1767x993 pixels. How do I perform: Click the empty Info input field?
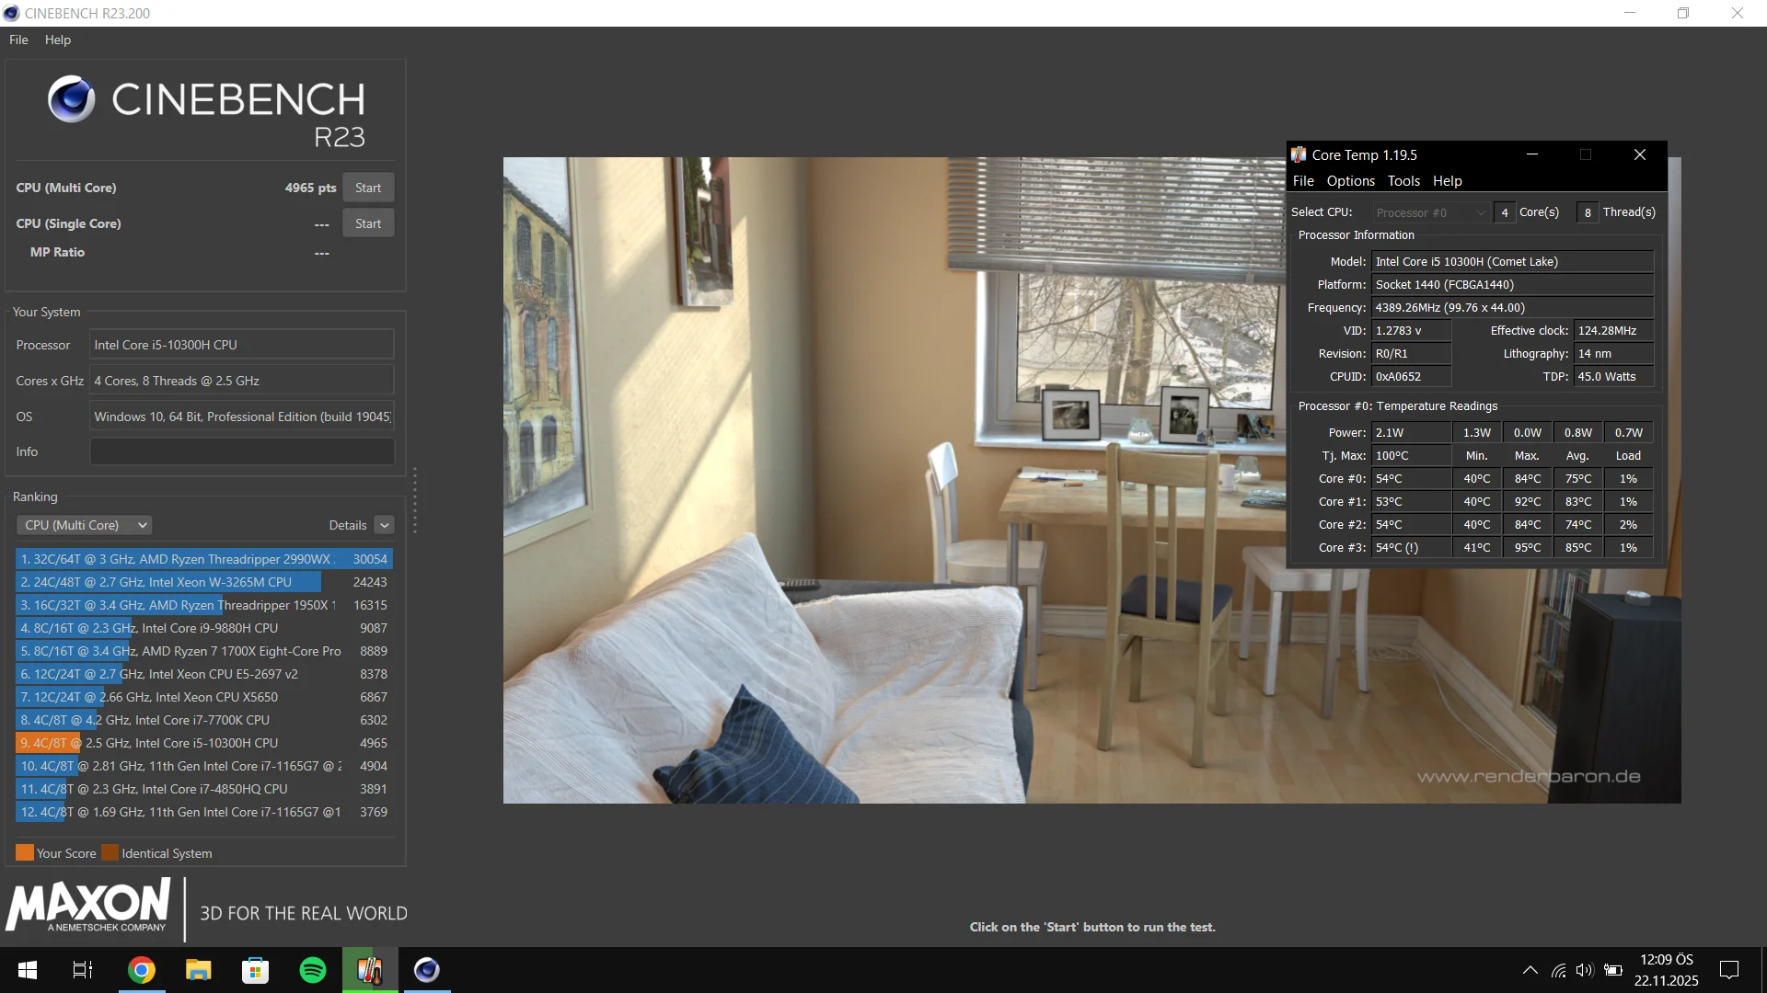[x=242, y=451]
